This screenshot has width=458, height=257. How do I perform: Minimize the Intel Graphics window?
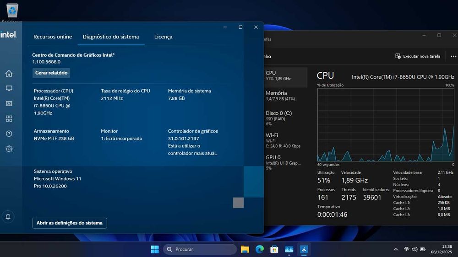click(x=225, y=27)
